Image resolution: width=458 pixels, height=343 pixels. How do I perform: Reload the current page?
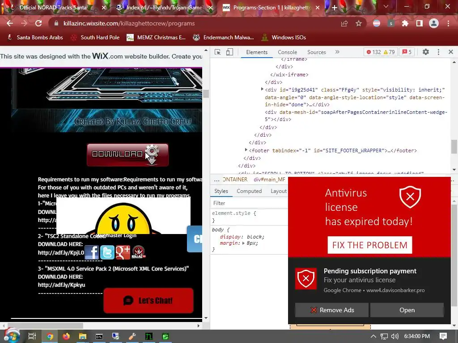tap(38, 23)
